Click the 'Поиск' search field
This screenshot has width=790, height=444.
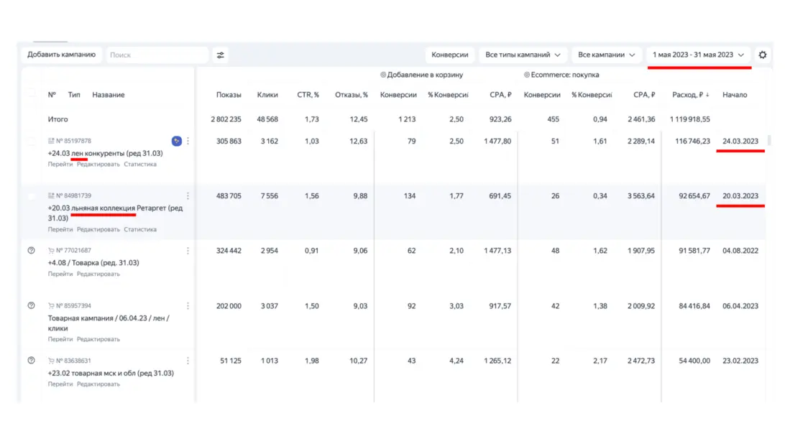(x=157, y=55)
